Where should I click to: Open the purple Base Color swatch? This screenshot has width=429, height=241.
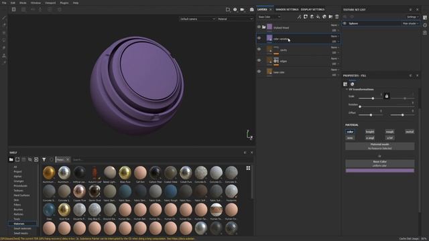[380, 171]
